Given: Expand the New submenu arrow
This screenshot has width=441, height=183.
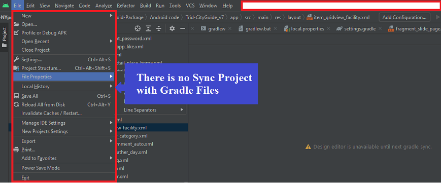Looking at the screenshot, I should click(111, 16).
